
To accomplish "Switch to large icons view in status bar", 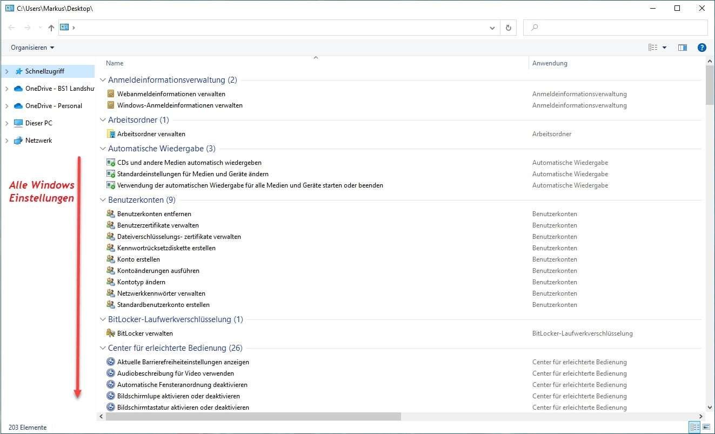I will tap(706, 427).
